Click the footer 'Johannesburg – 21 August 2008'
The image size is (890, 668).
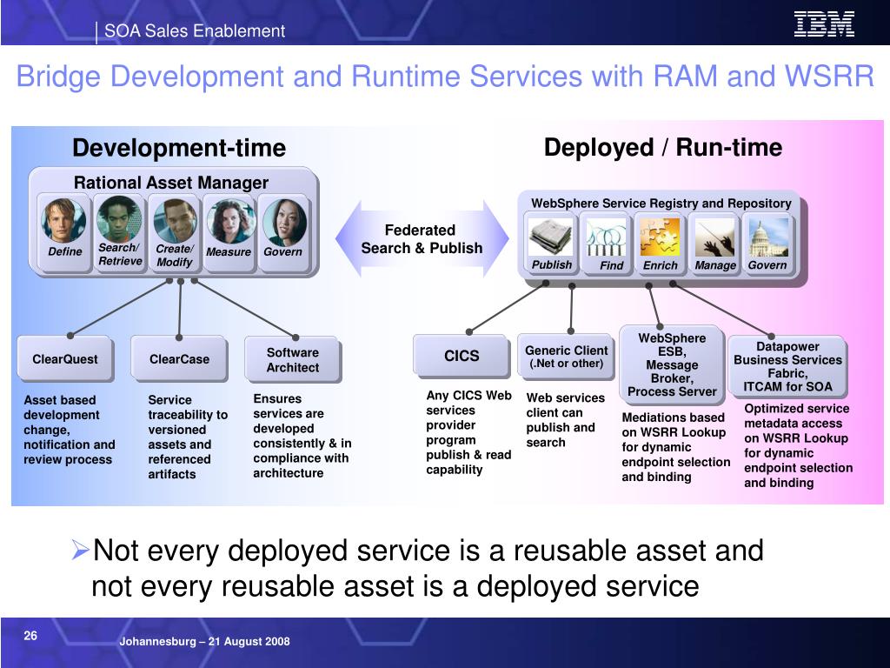coord(204,641)
